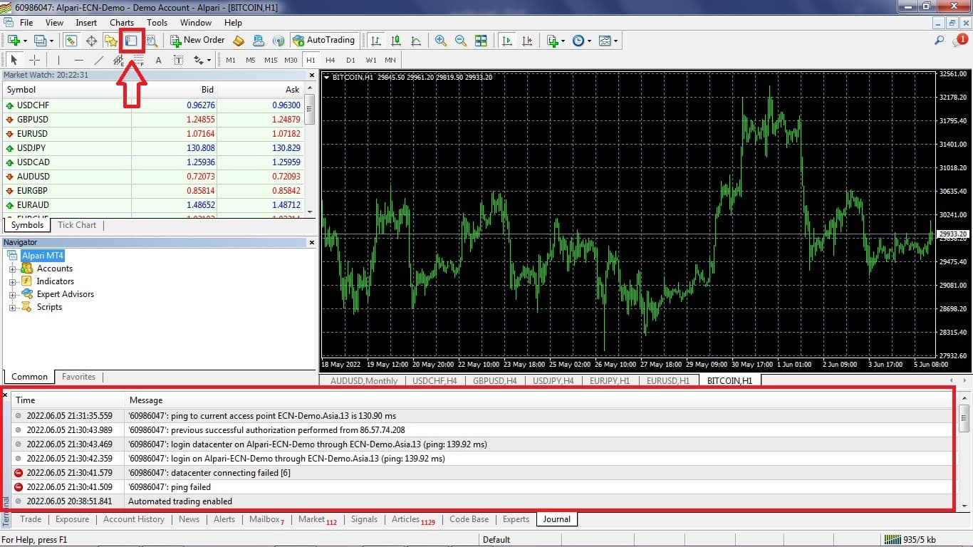
Task: Switch timeframe to MN
Action: click(390, 60)
